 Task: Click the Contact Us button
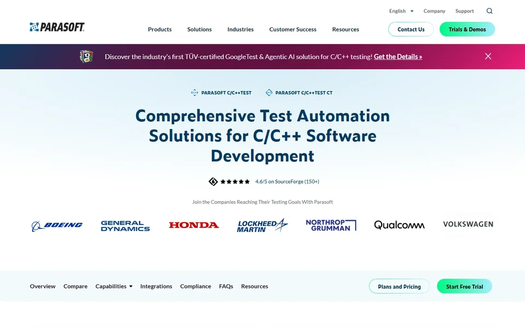[x=411, y=30]
